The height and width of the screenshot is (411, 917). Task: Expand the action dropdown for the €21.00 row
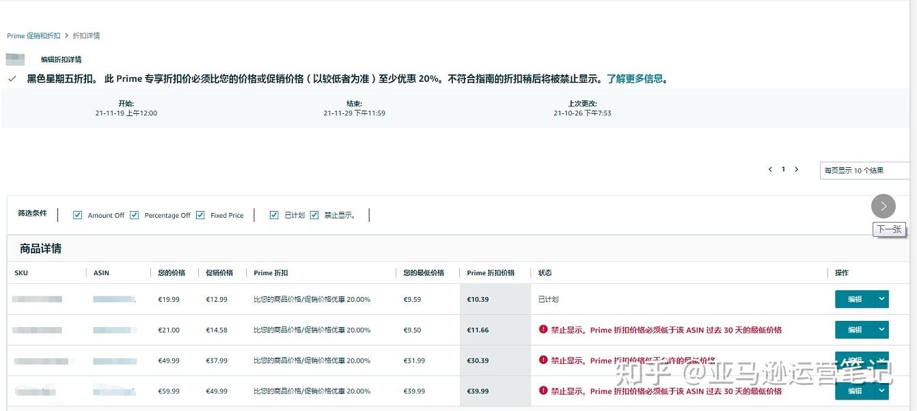point(882,330)
